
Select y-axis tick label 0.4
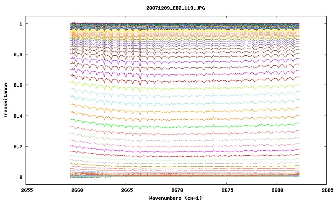click(18, 116)
